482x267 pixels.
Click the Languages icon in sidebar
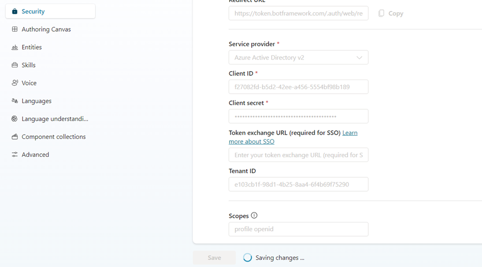coord(14,101)
